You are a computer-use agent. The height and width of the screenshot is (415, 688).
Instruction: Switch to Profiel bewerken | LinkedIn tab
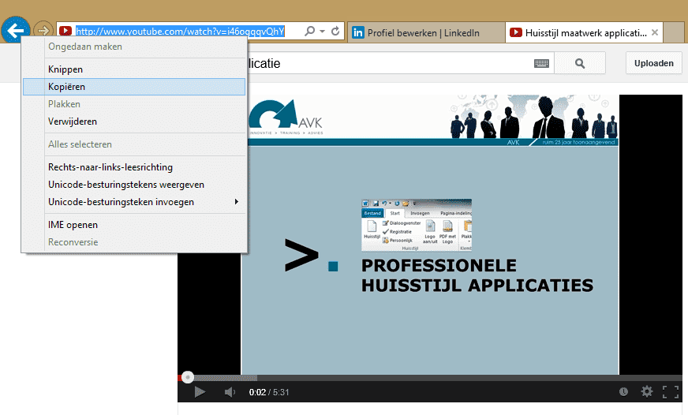coord(426,32)
